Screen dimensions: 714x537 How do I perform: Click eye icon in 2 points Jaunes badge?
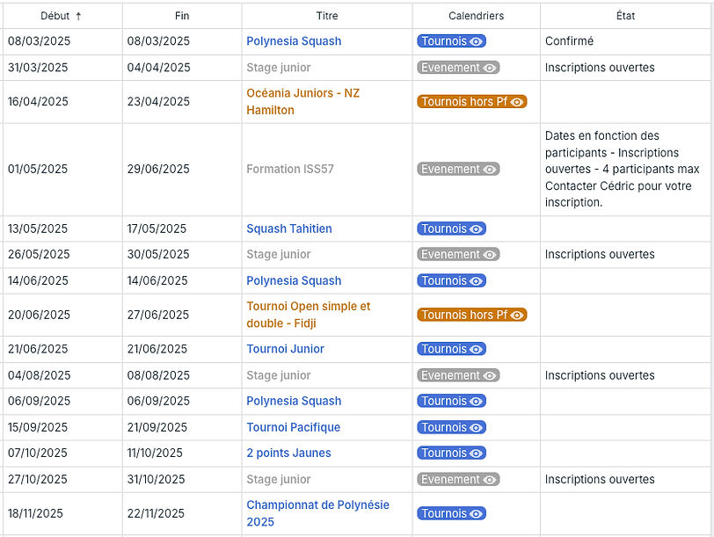476,454
